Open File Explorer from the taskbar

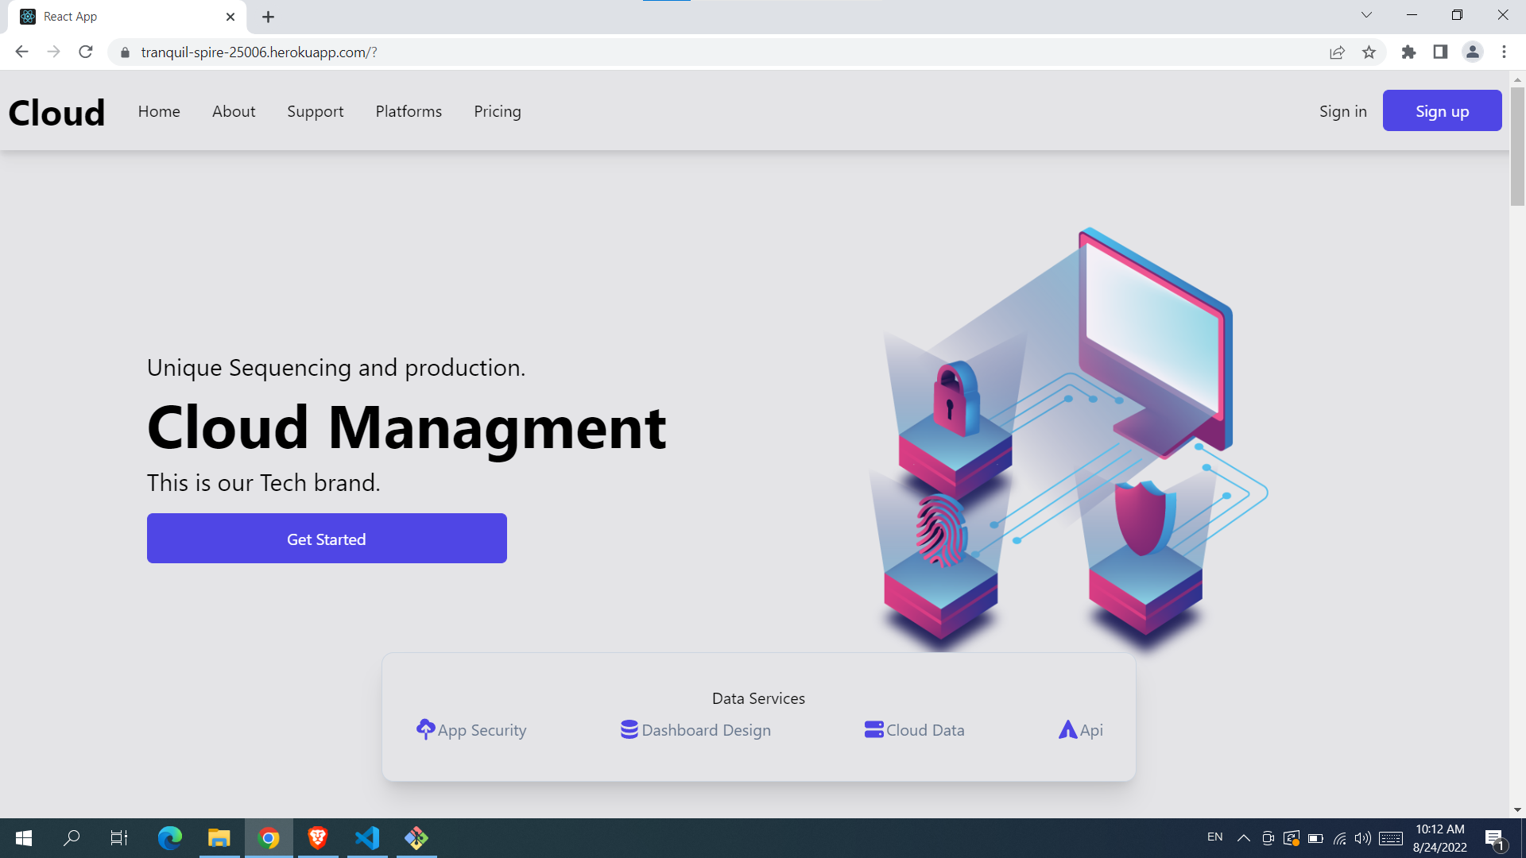tap(219, 837)
